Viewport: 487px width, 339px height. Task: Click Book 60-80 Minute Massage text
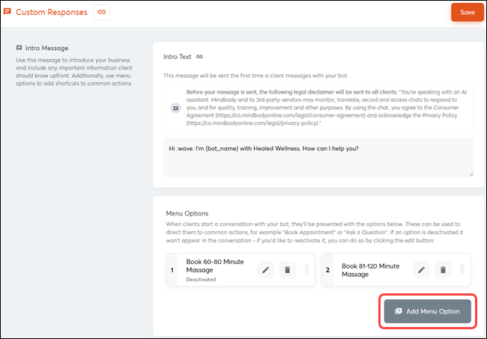[x=215, y=266]
